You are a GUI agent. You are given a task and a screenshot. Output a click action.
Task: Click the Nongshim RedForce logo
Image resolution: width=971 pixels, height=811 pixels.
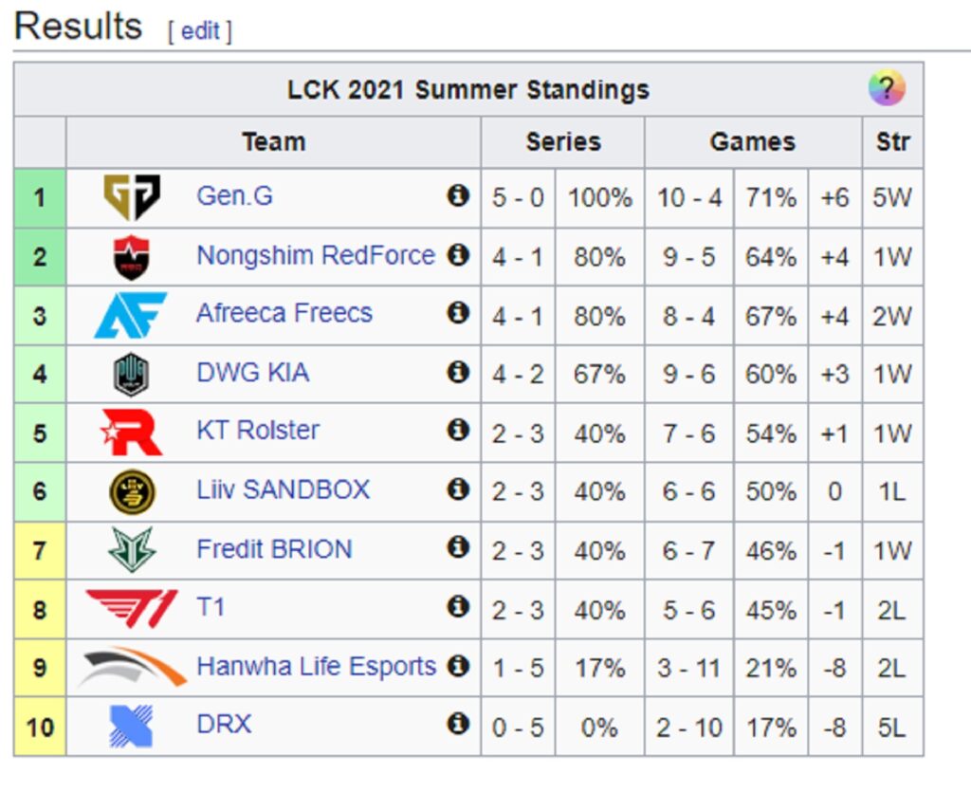point(131,256)
